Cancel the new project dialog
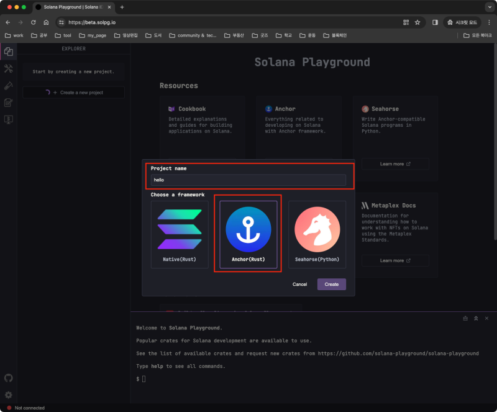Viewport: 497px width, 412px height. [299, 284]
